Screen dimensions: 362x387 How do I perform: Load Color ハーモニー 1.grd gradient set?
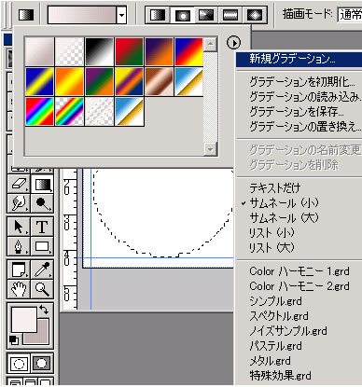299,271
